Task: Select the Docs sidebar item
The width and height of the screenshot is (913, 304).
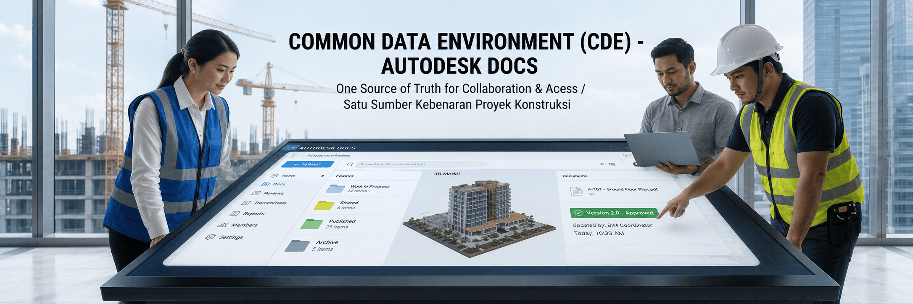Action: [x=279, y=184]
